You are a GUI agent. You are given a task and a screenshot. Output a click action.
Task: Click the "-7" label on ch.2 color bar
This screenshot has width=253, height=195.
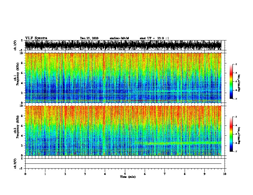click(235, 151)
